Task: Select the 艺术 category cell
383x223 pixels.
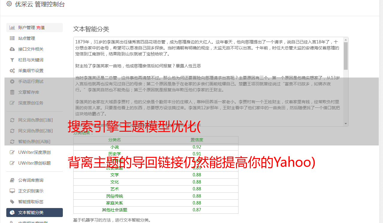Action: (x=115, y=189)
